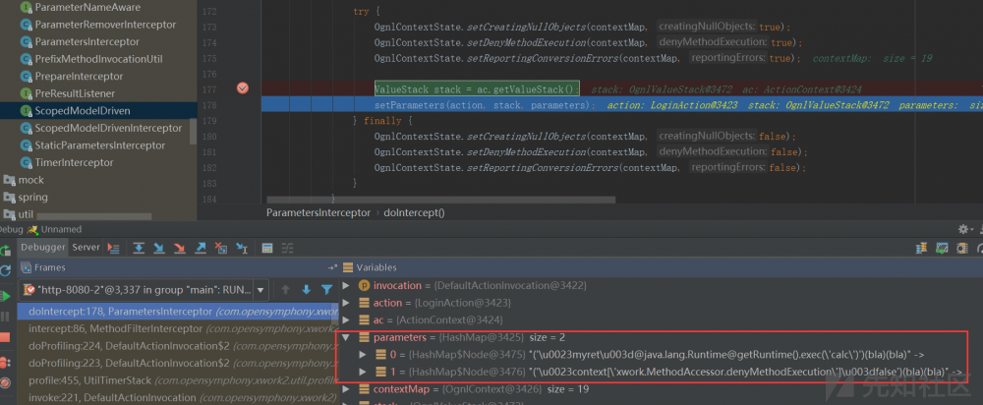Open the PrepareInterceptor class
This screenshot has height=405, width=983.
click(79, 77)
